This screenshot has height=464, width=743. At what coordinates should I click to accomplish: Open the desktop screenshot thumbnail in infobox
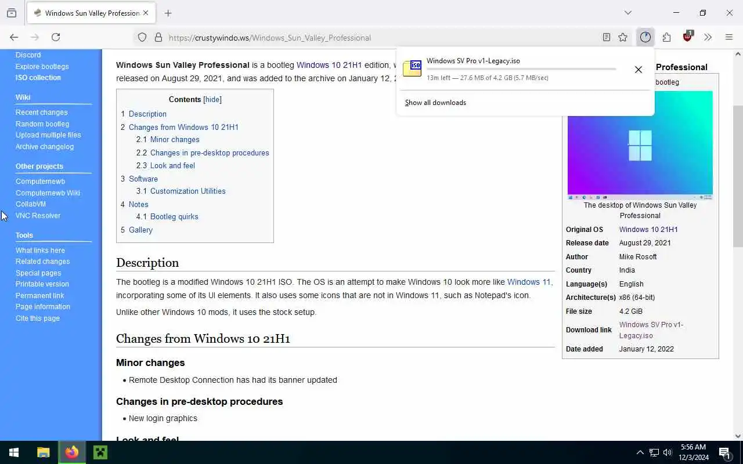(x=640, y=146)
